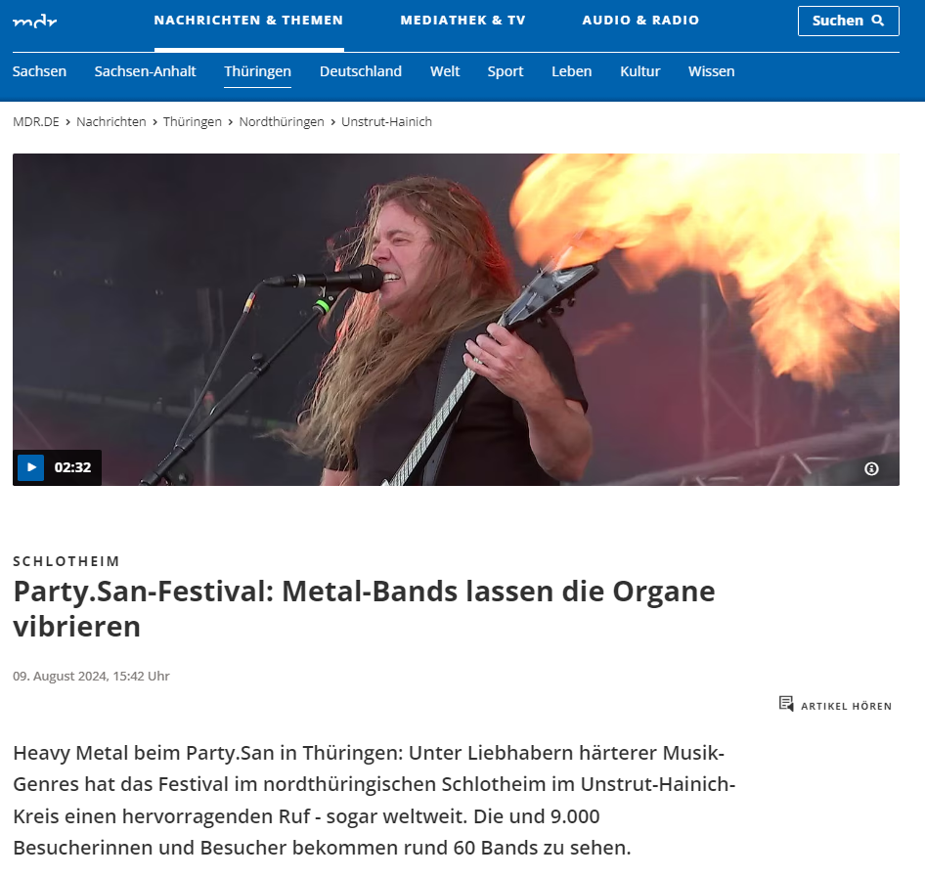Select Sachsen in the region menu
925x878 pixels.
39,71
